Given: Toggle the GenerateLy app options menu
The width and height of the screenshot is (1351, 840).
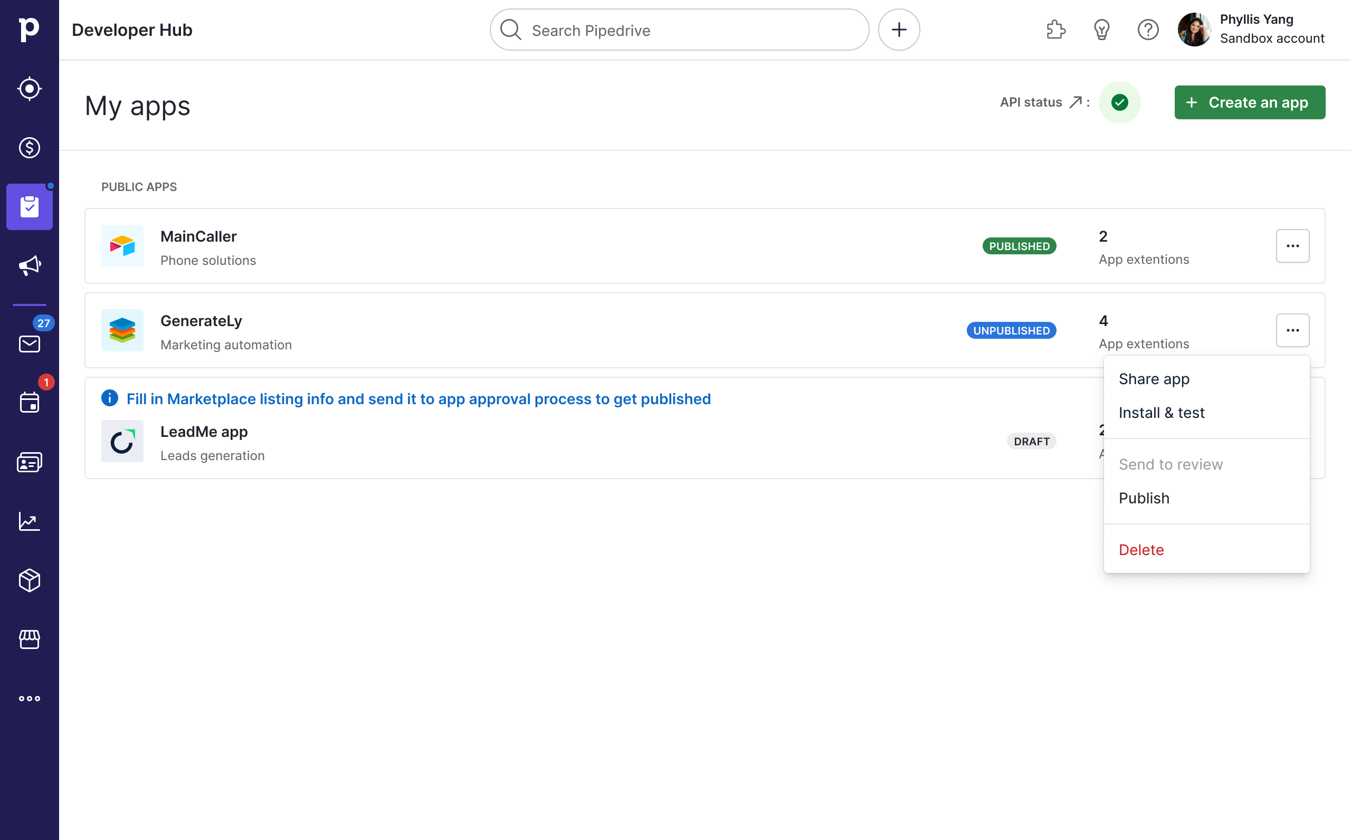Looking at the screenshot, I should click(x=1293, y=330).
